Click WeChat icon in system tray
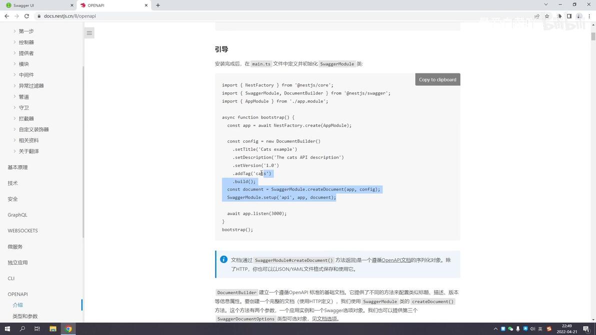 click(510, 329)
